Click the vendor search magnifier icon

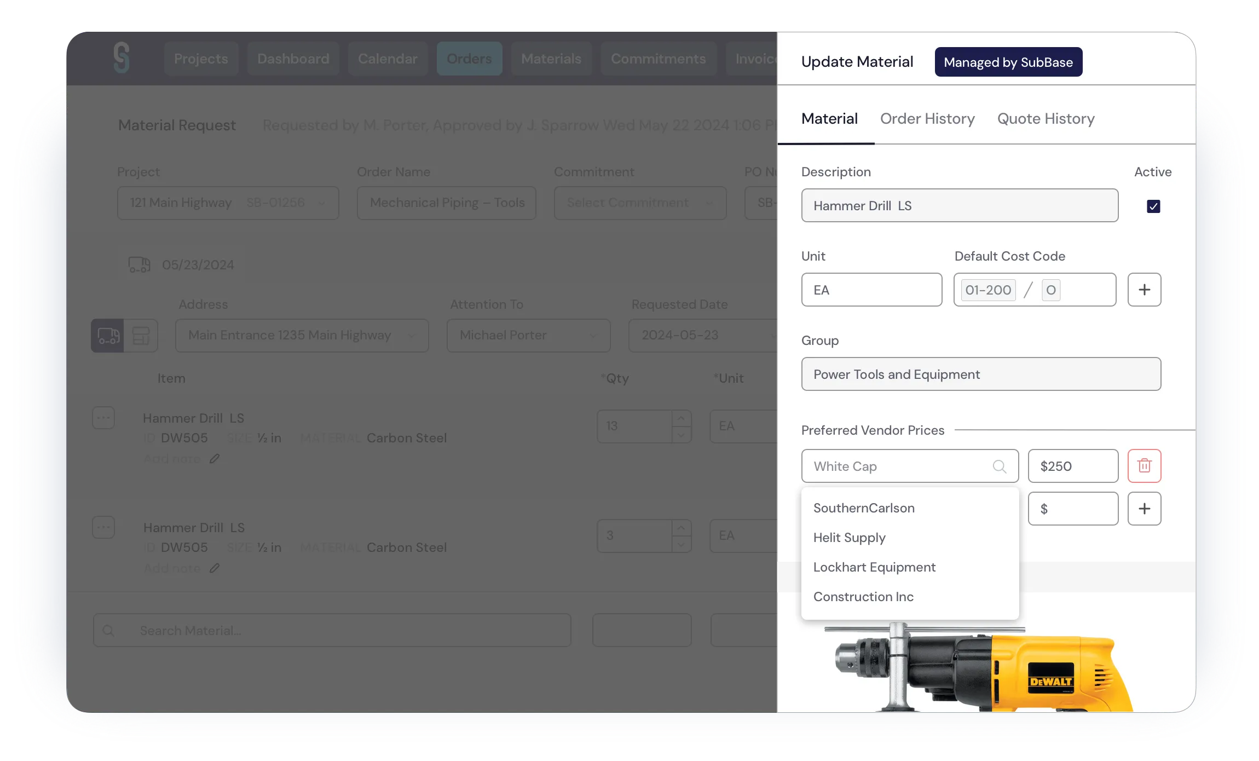coord(1000,466)
